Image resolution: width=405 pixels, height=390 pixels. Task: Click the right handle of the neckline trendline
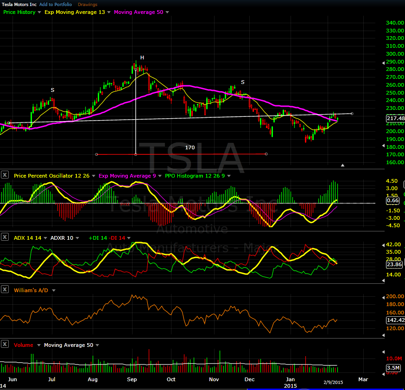tap(352, 114)
